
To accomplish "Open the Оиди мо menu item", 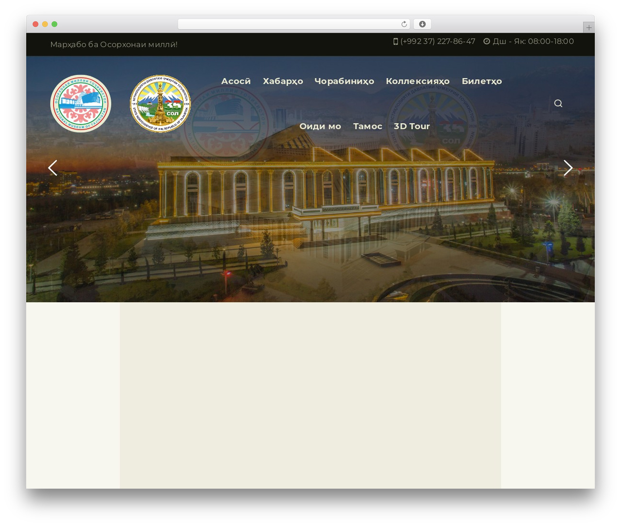I will point(320,126).
